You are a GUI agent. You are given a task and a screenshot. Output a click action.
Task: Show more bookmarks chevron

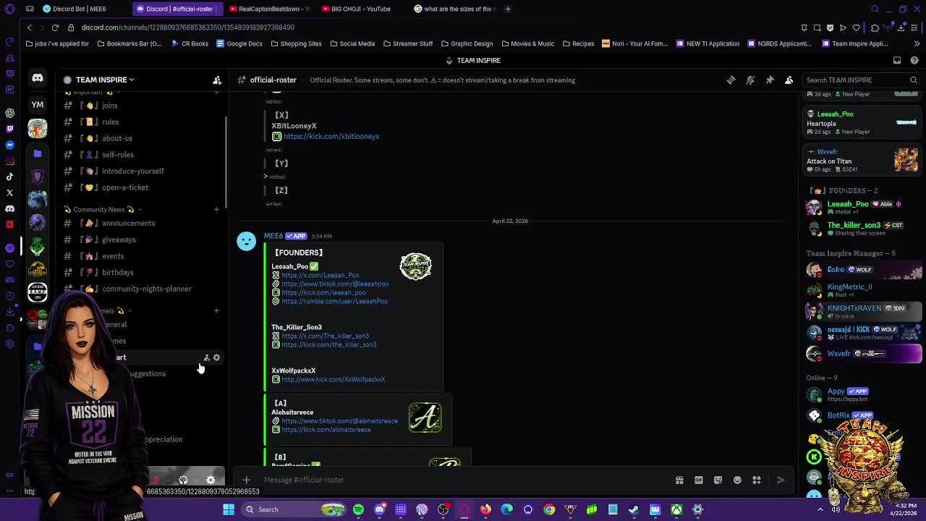[x=915, y=43]
